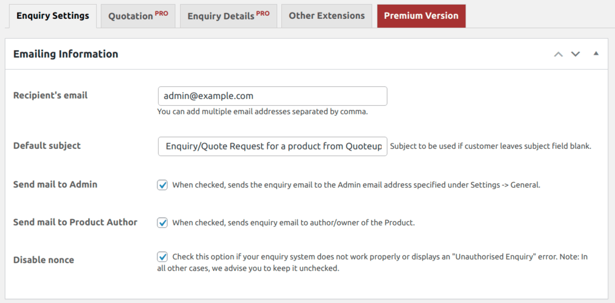Select the Other Extensions tab

pos(326,16)
